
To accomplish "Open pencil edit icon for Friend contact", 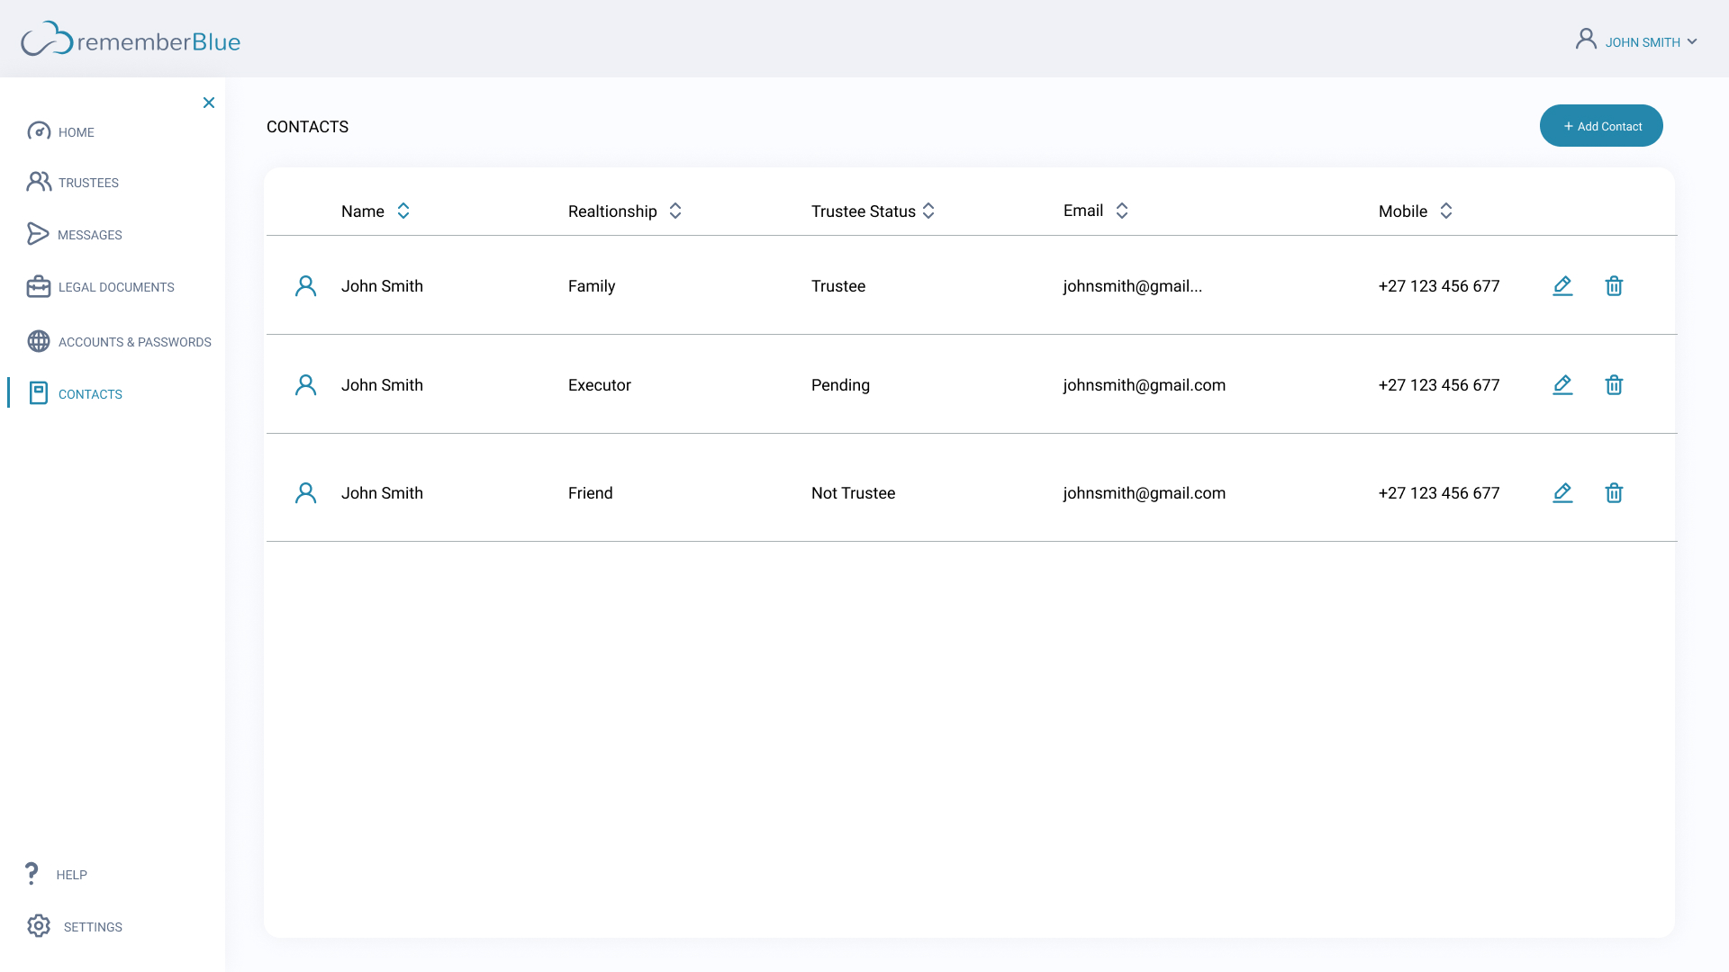I will (x=1562, y=493).
